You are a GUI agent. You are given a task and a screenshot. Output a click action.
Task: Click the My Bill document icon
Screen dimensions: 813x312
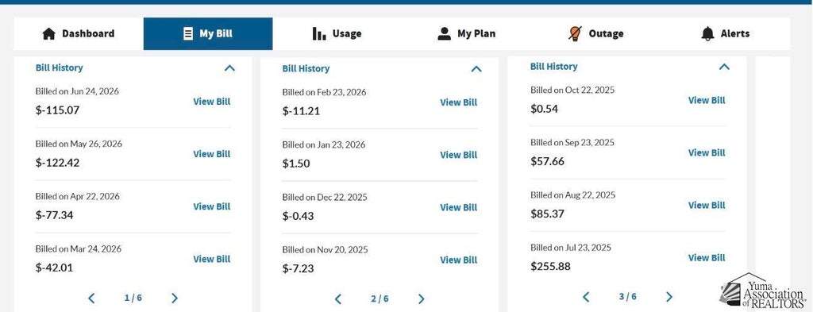187,33
